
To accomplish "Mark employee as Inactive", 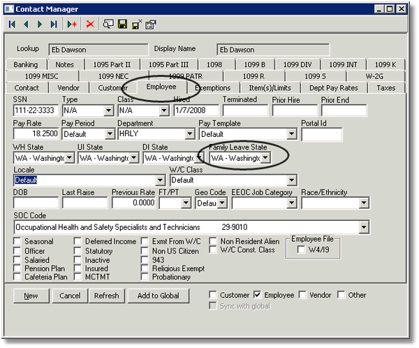I will point(78,260).
